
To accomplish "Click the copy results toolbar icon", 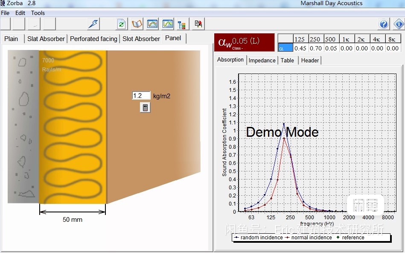I will 198,24.
